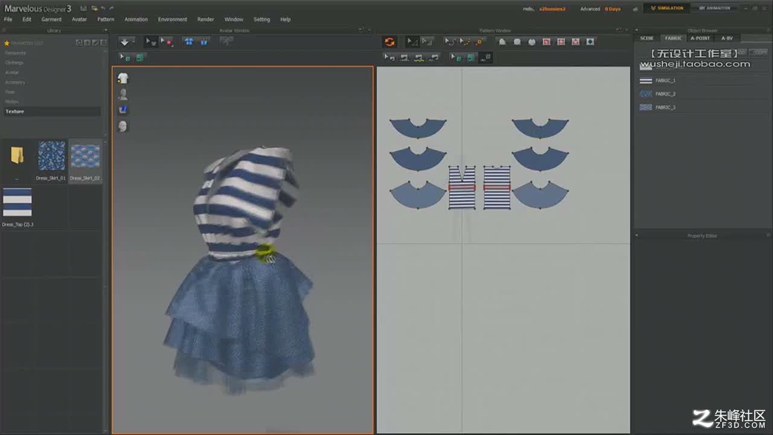The width and height of the screenshot is (773, 435).
Task: Select the Rectangle pattern tool
Action: pos(517,42)
